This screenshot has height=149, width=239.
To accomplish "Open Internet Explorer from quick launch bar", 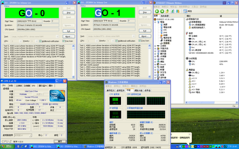I will pyautogui.click(x=22, y=146).
